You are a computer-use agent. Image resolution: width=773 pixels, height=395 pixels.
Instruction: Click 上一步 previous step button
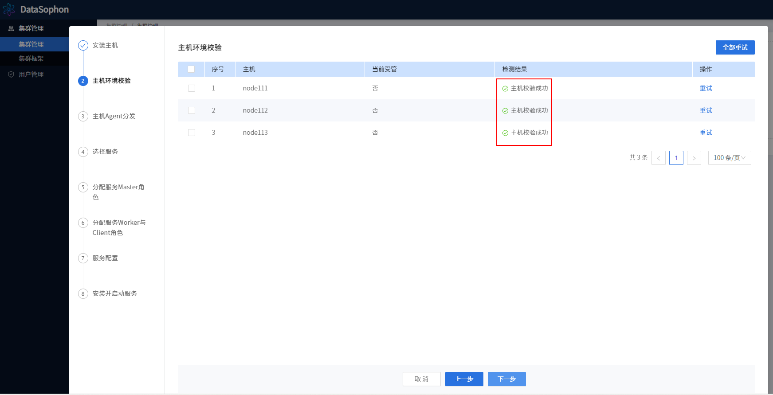point(464,379)
